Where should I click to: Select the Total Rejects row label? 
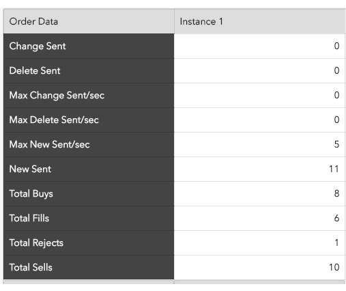89,243
